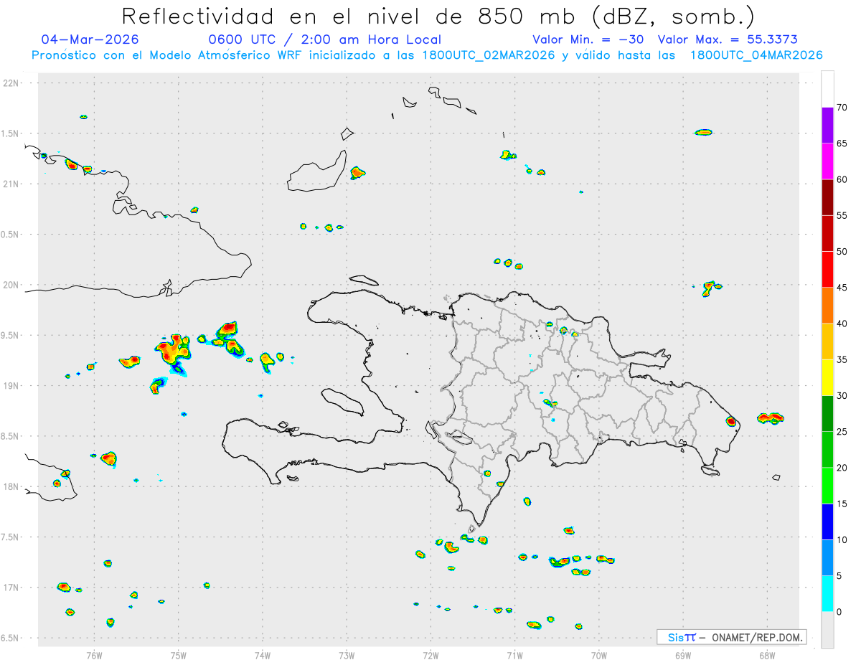Click the longitude axis label '71W'

514,654
